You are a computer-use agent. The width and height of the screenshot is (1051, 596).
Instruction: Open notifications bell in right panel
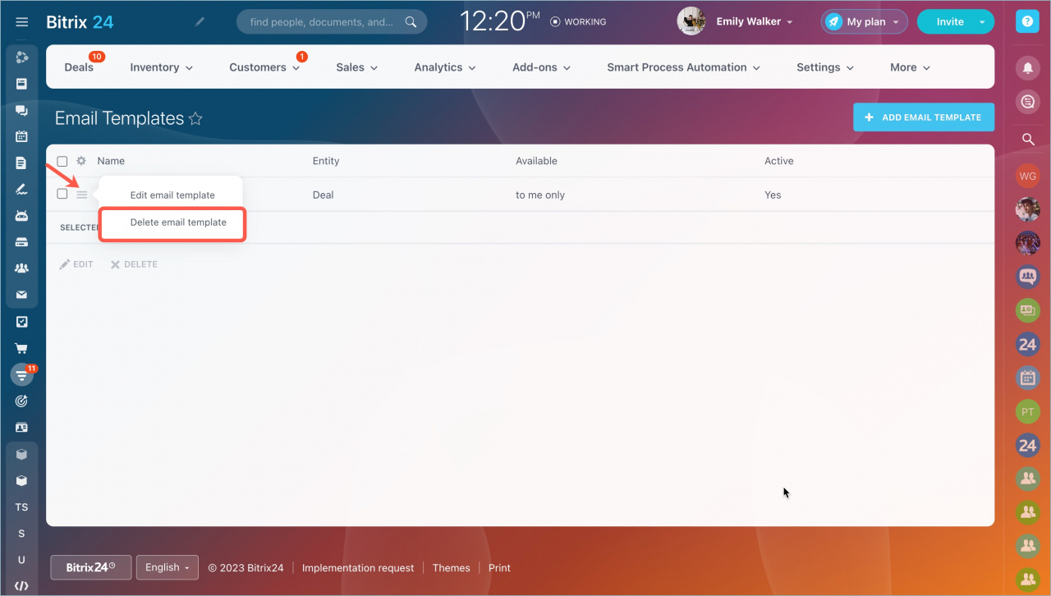tap(1027, 68)
